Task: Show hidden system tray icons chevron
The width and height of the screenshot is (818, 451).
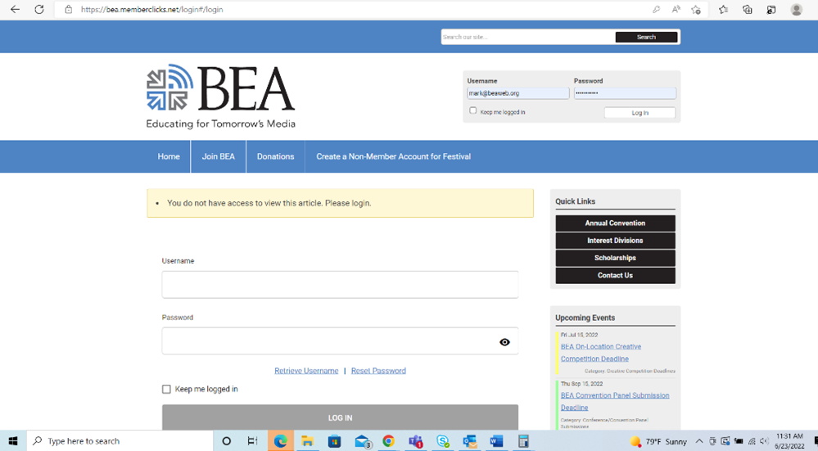Action: click(x=699, y=441)
